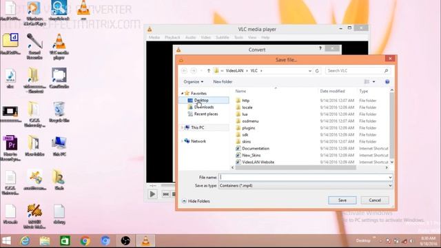Open the Subtitle menu in VLC

[x=222, y=37]
